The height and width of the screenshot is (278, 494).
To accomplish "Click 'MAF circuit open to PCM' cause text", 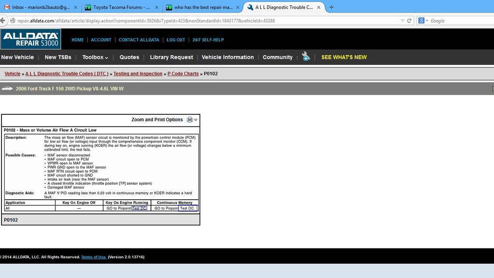I will coord(68,159).
